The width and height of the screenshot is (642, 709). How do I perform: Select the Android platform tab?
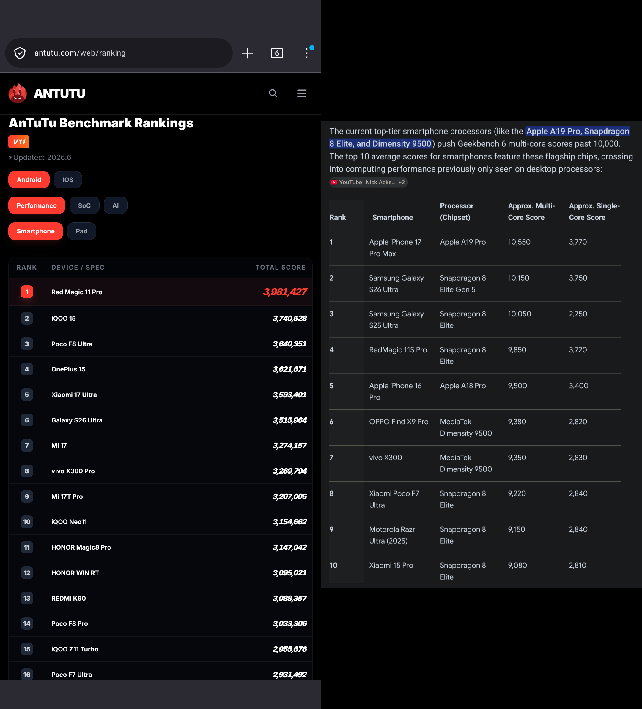click(29, 180)
